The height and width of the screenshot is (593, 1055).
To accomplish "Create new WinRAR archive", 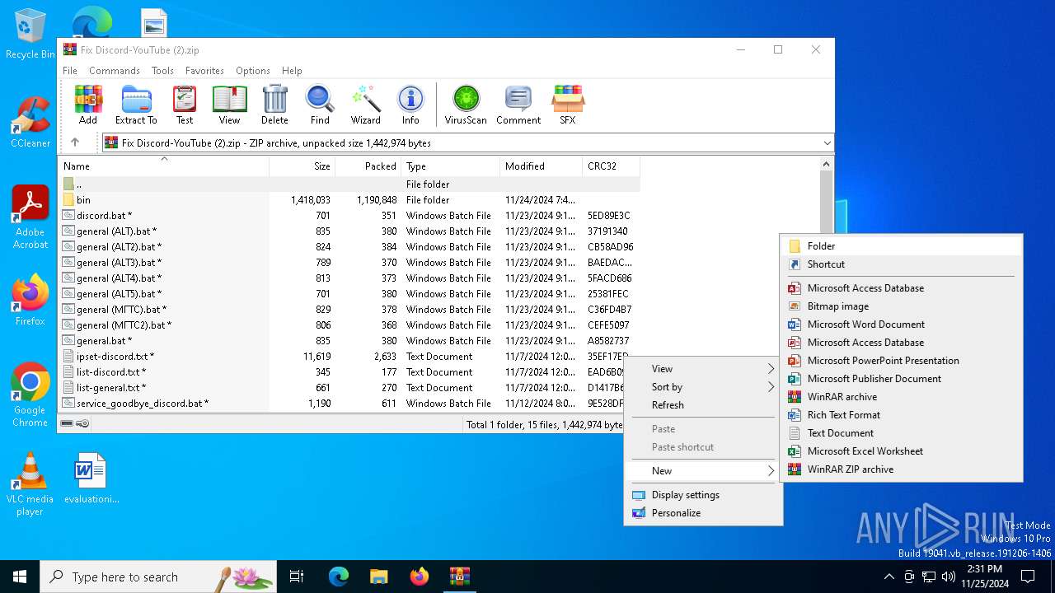I will tap(902, 397).
